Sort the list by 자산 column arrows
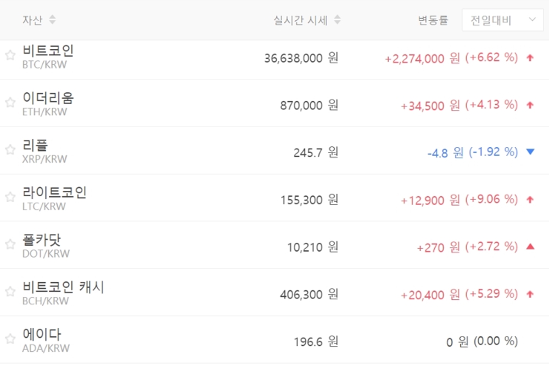The width and height of the screenshot is (549, 365). 52,20
